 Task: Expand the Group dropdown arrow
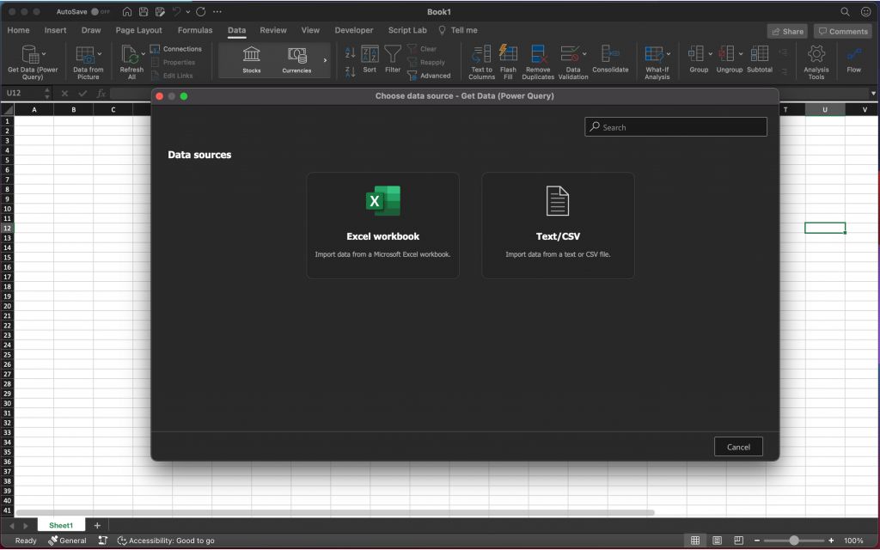click(710, 54)
